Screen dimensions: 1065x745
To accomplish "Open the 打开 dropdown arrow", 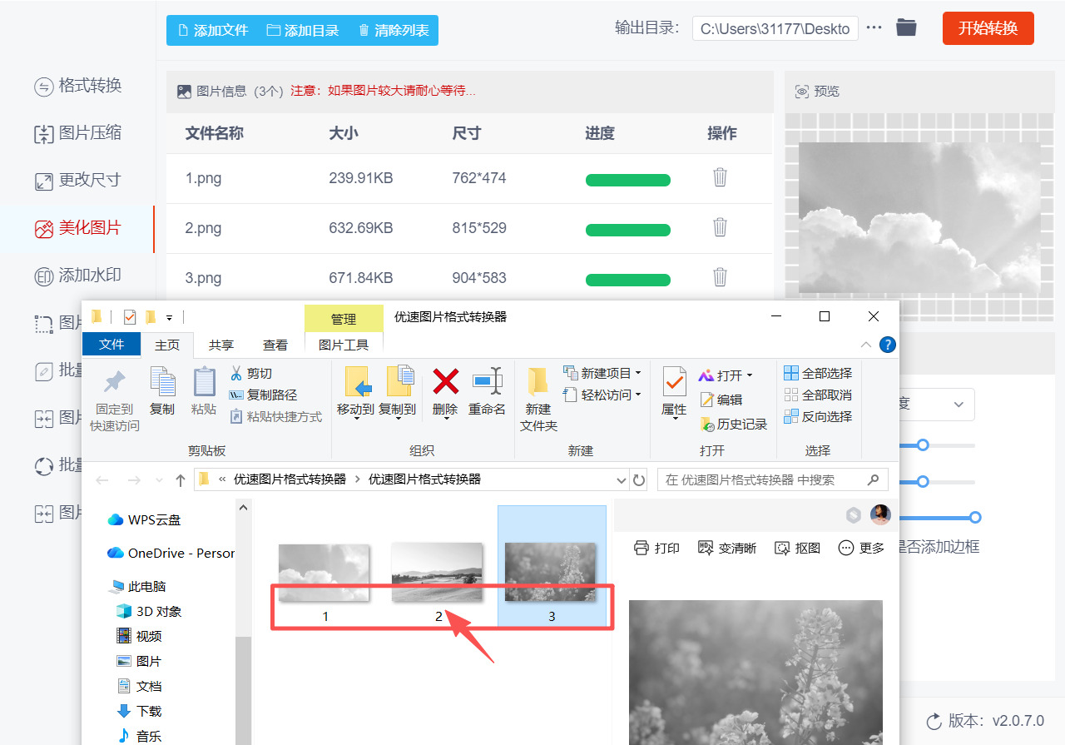I will click(x=748, y=375).
